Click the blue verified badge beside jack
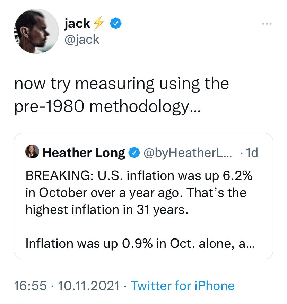Image resolution: width=287 pixels, height=304 pixels. [116, 23]
